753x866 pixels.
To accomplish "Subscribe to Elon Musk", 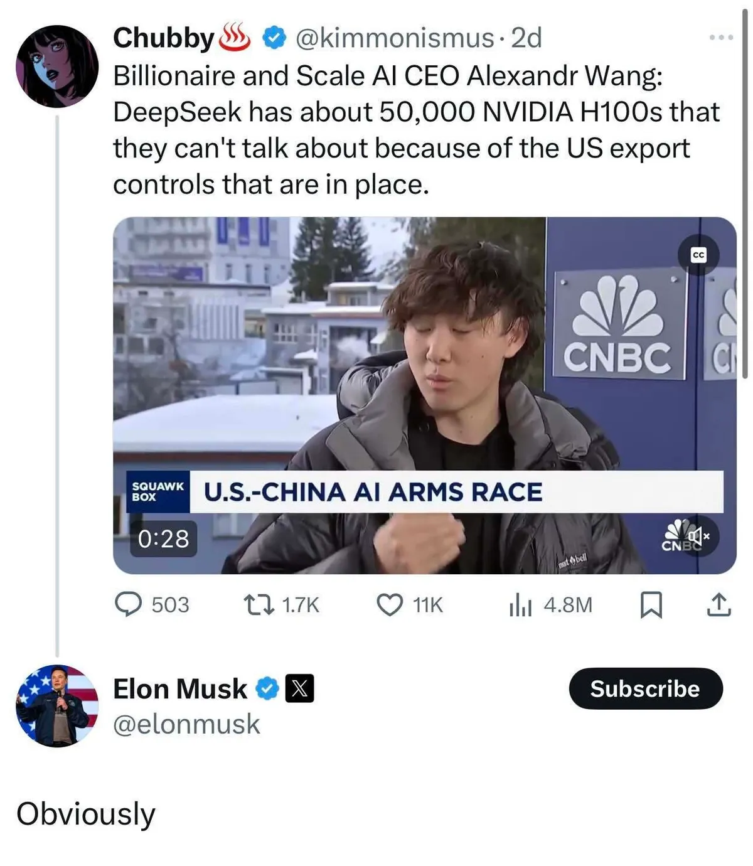I will pos(646,688).
